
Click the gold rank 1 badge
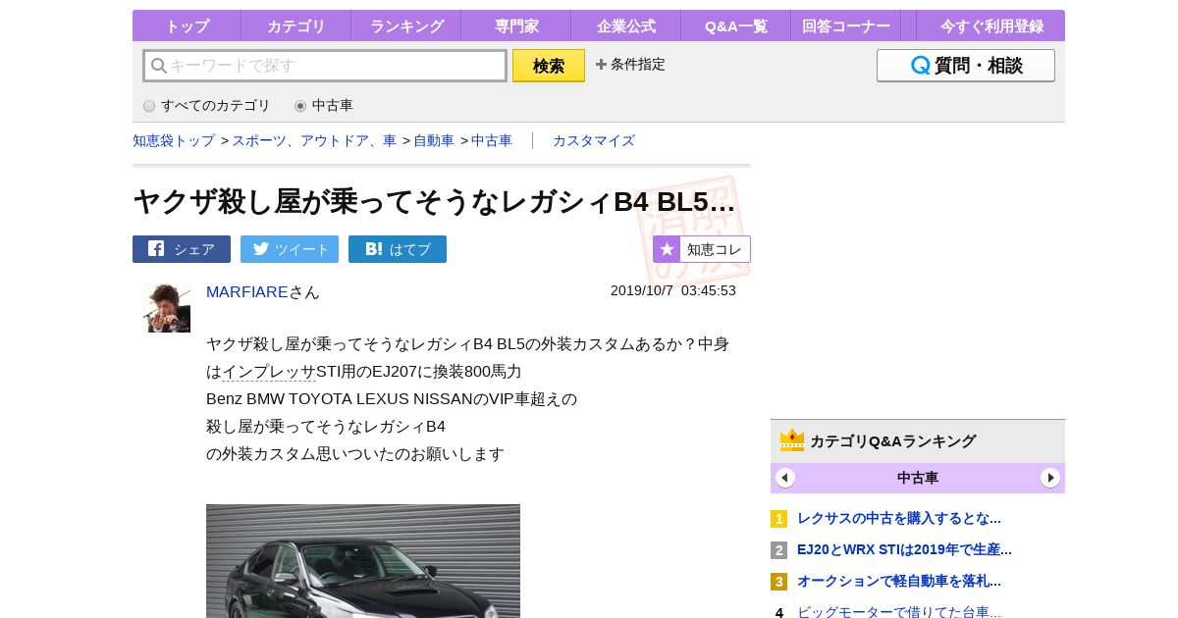click(x=779, y=519)
